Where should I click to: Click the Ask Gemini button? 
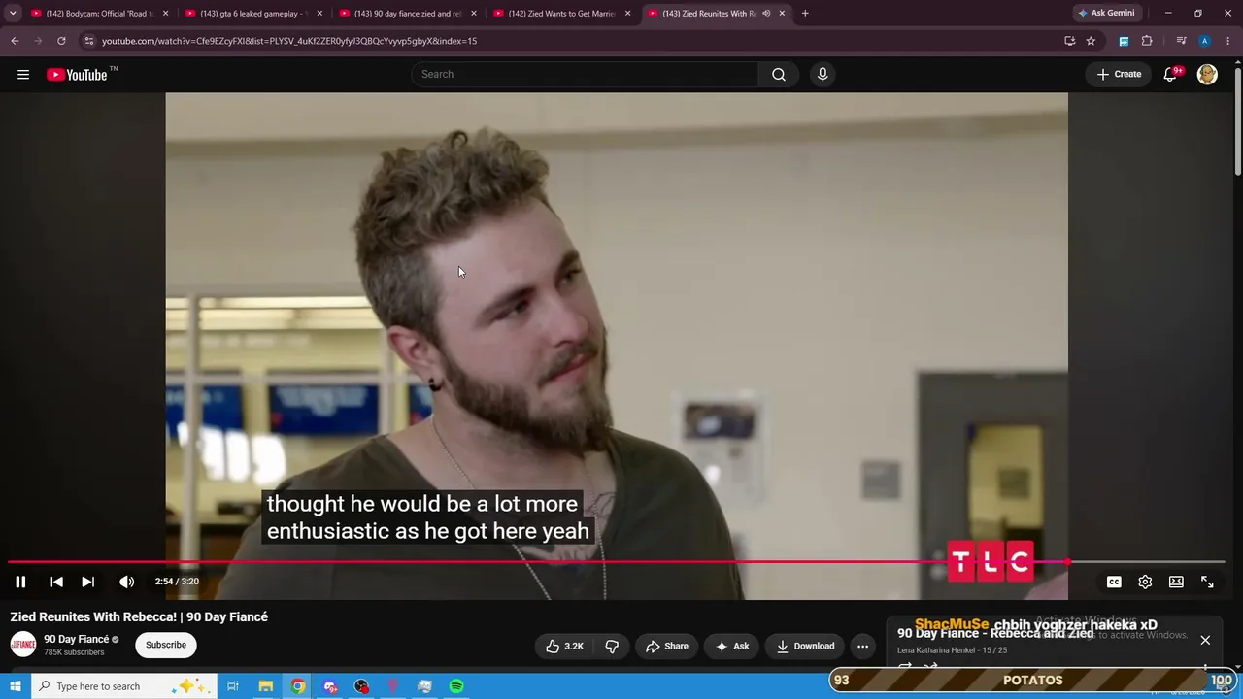pos(1106,14)
